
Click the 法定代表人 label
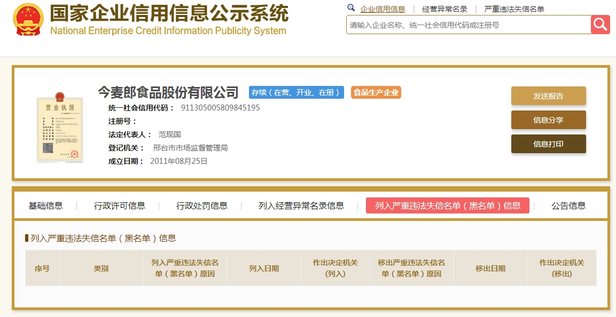(130, 134)
